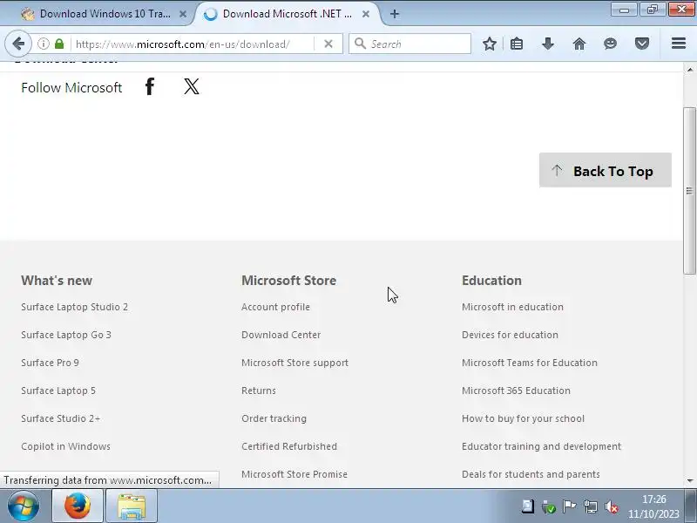Open Surface Pro 9 link
697x523 pixels.
(x=50, y=363)
